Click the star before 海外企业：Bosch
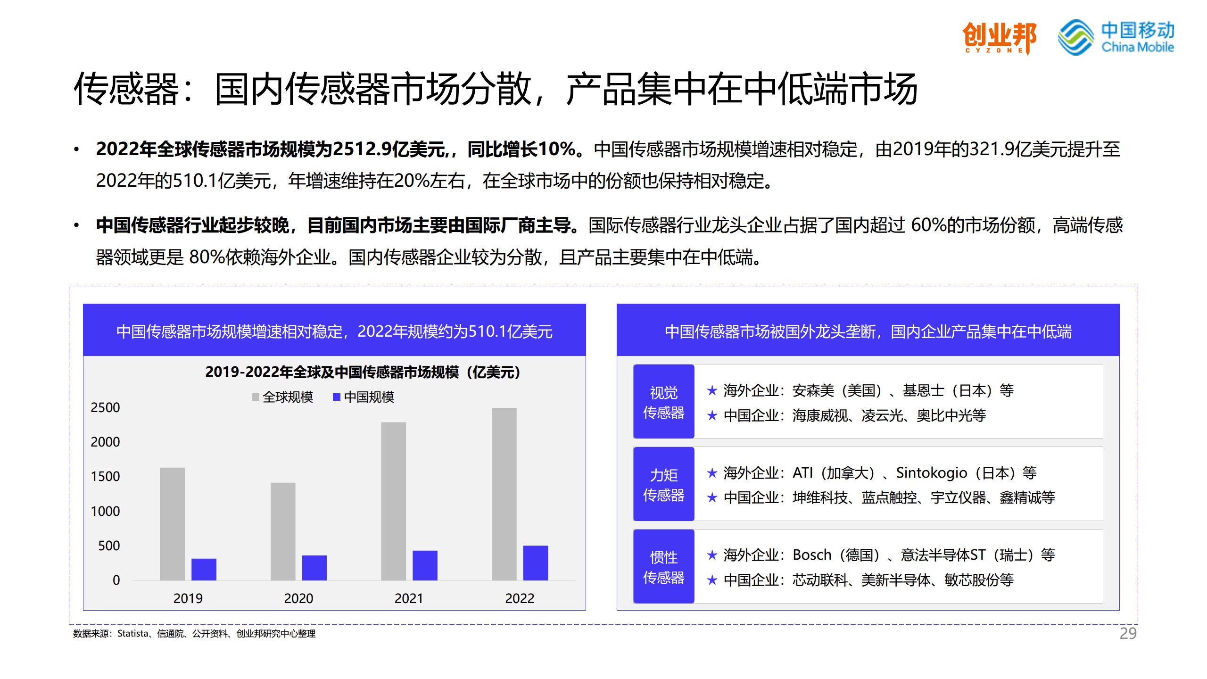Image resolution: width=1207 pixels, height=679 pixels. pyautogui.click(x=712, y=555)
